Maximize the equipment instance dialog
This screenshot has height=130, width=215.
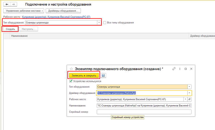[185, 69]
